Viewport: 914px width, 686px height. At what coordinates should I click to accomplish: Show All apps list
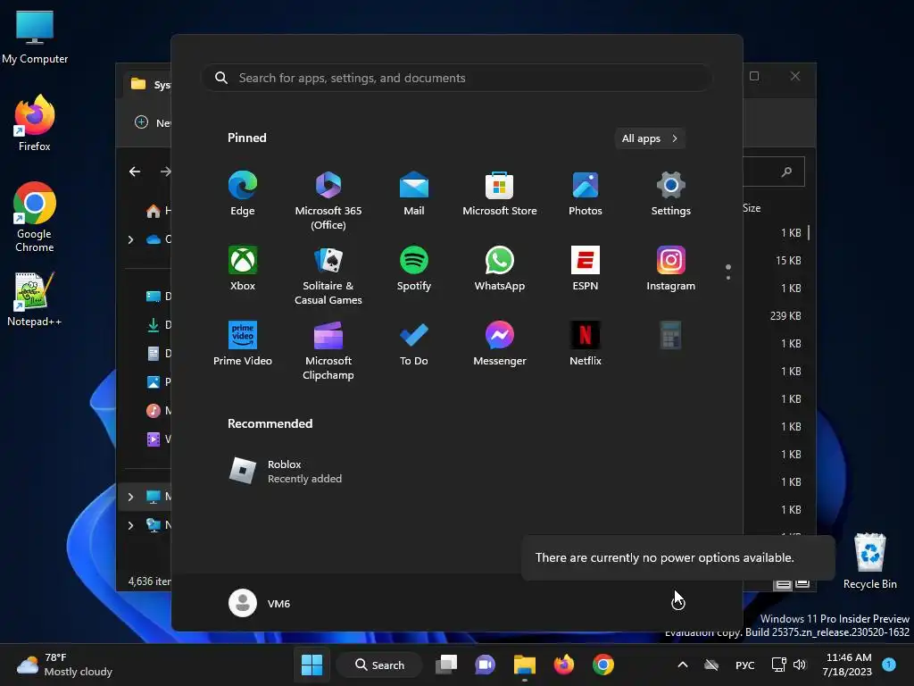click(x=650, y=138)
